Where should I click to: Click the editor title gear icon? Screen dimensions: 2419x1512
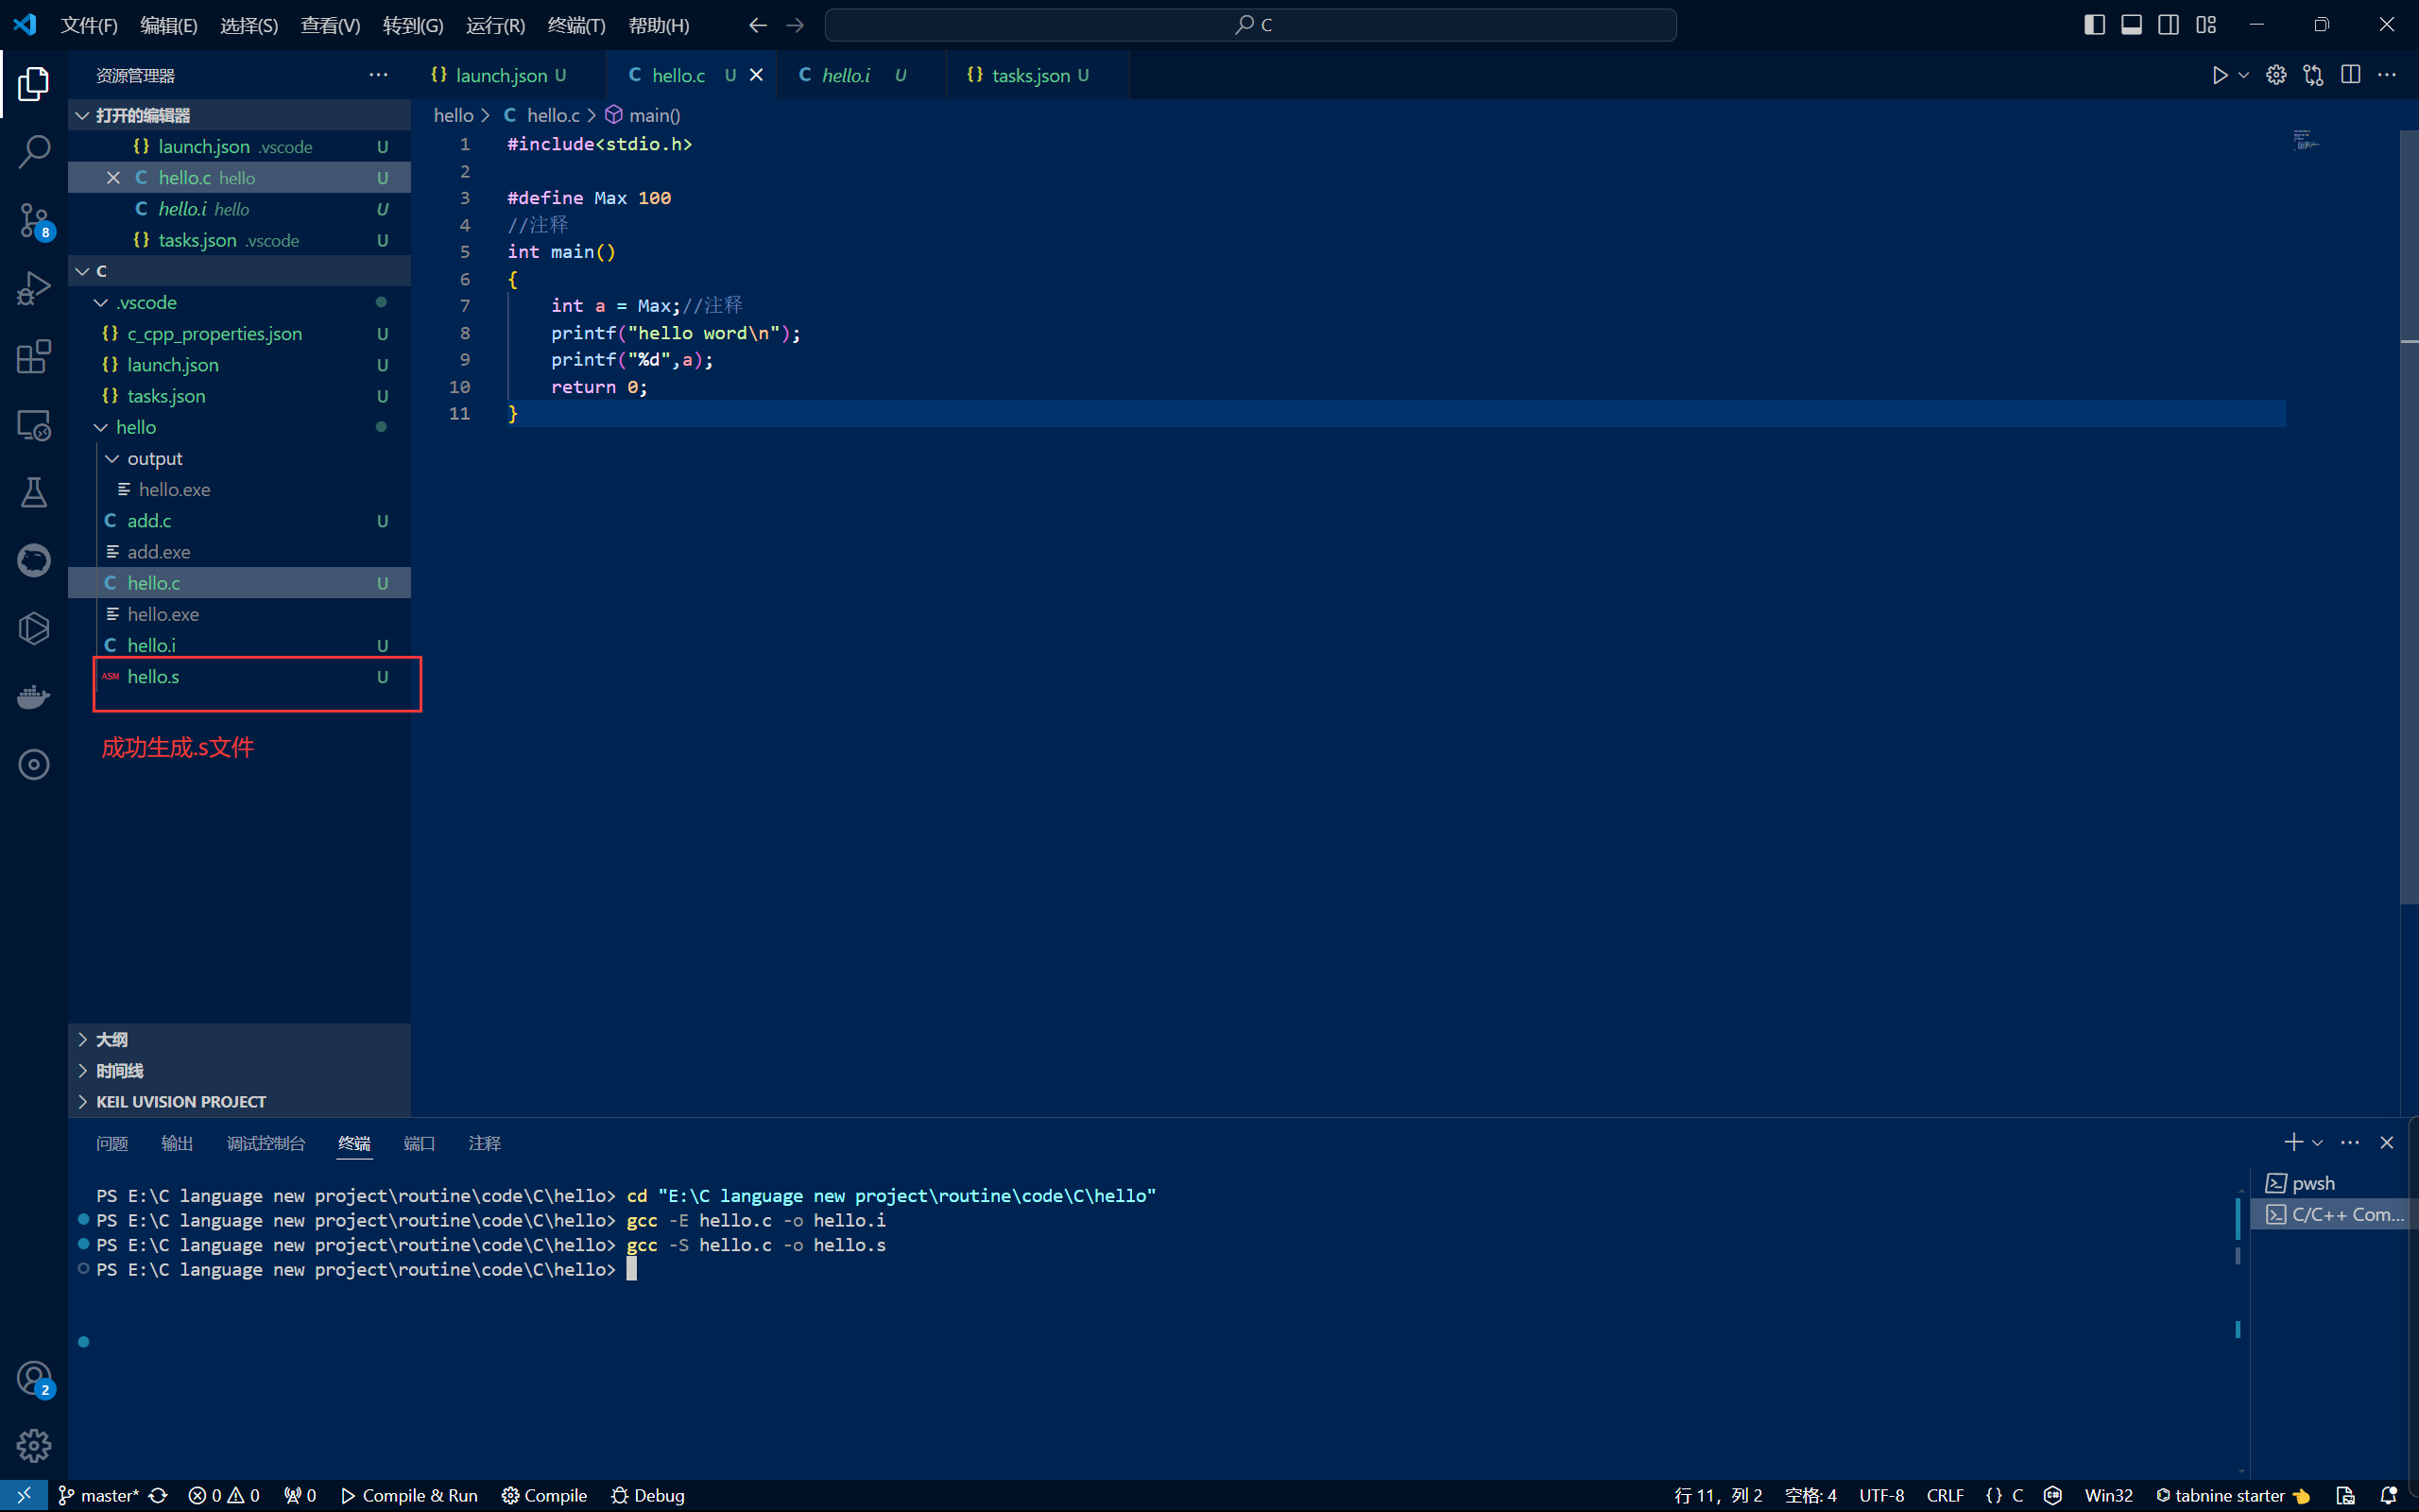[2276, 75]
